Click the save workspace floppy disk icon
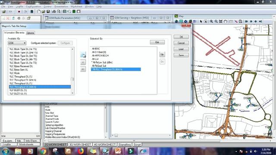The height and width of the screenshot is (155, 276). point(48,12)
